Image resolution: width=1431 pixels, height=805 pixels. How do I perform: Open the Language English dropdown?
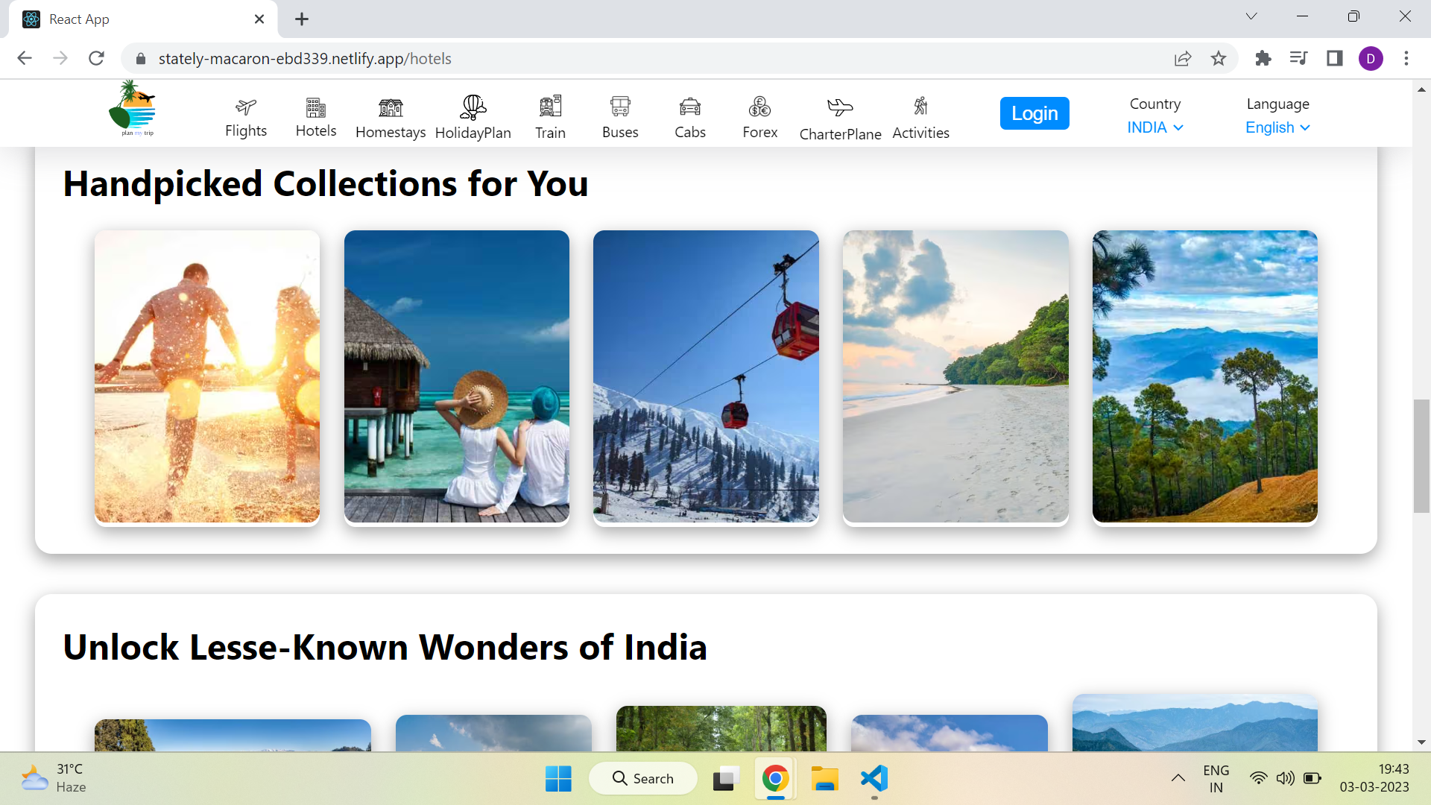(1276, 127)
